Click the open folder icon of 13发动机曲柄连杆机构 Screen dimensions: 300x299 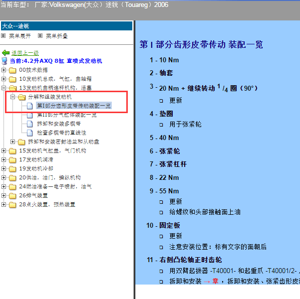point(13,88)
